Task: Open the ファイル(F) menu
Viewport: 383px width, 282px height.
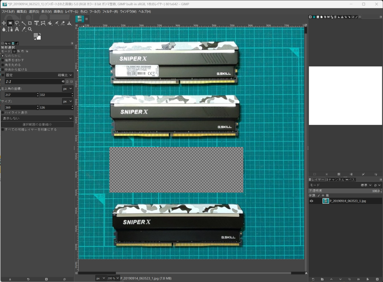Action: [8, 12]
